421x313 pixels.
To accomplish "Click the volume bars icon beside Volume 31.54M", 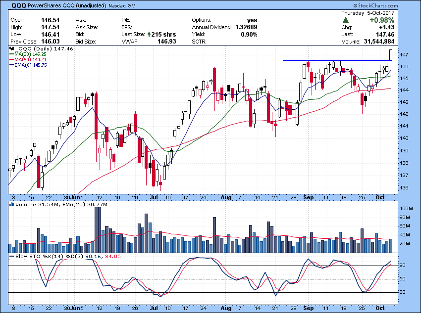I will [11, 205].
